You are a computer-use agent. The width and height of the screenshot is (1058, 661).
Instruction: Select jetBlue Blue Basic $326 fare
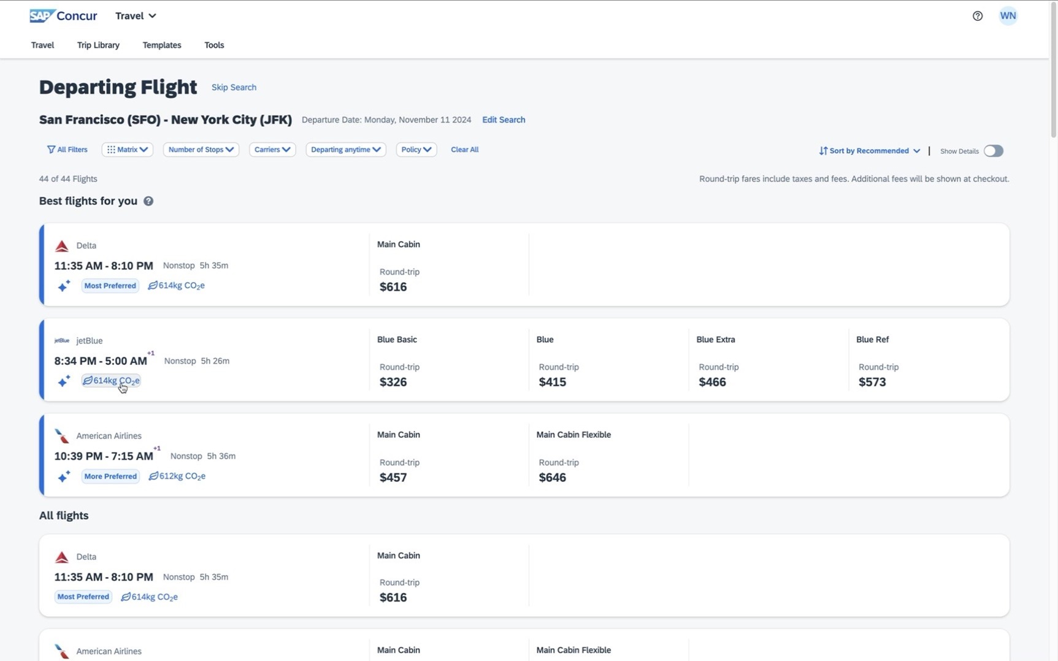pyautogui.click(x=449, y=360)
